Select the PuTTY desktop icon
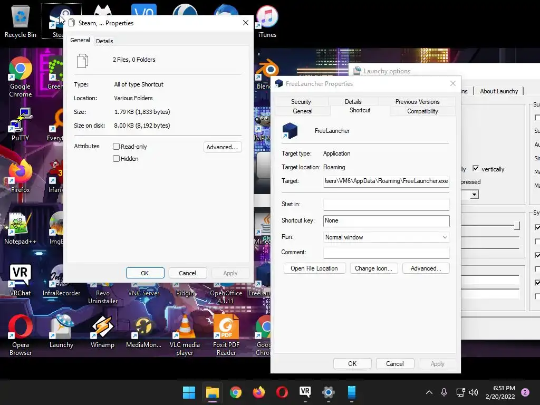This screenshot has width=540, height=405. pos(21,124)
